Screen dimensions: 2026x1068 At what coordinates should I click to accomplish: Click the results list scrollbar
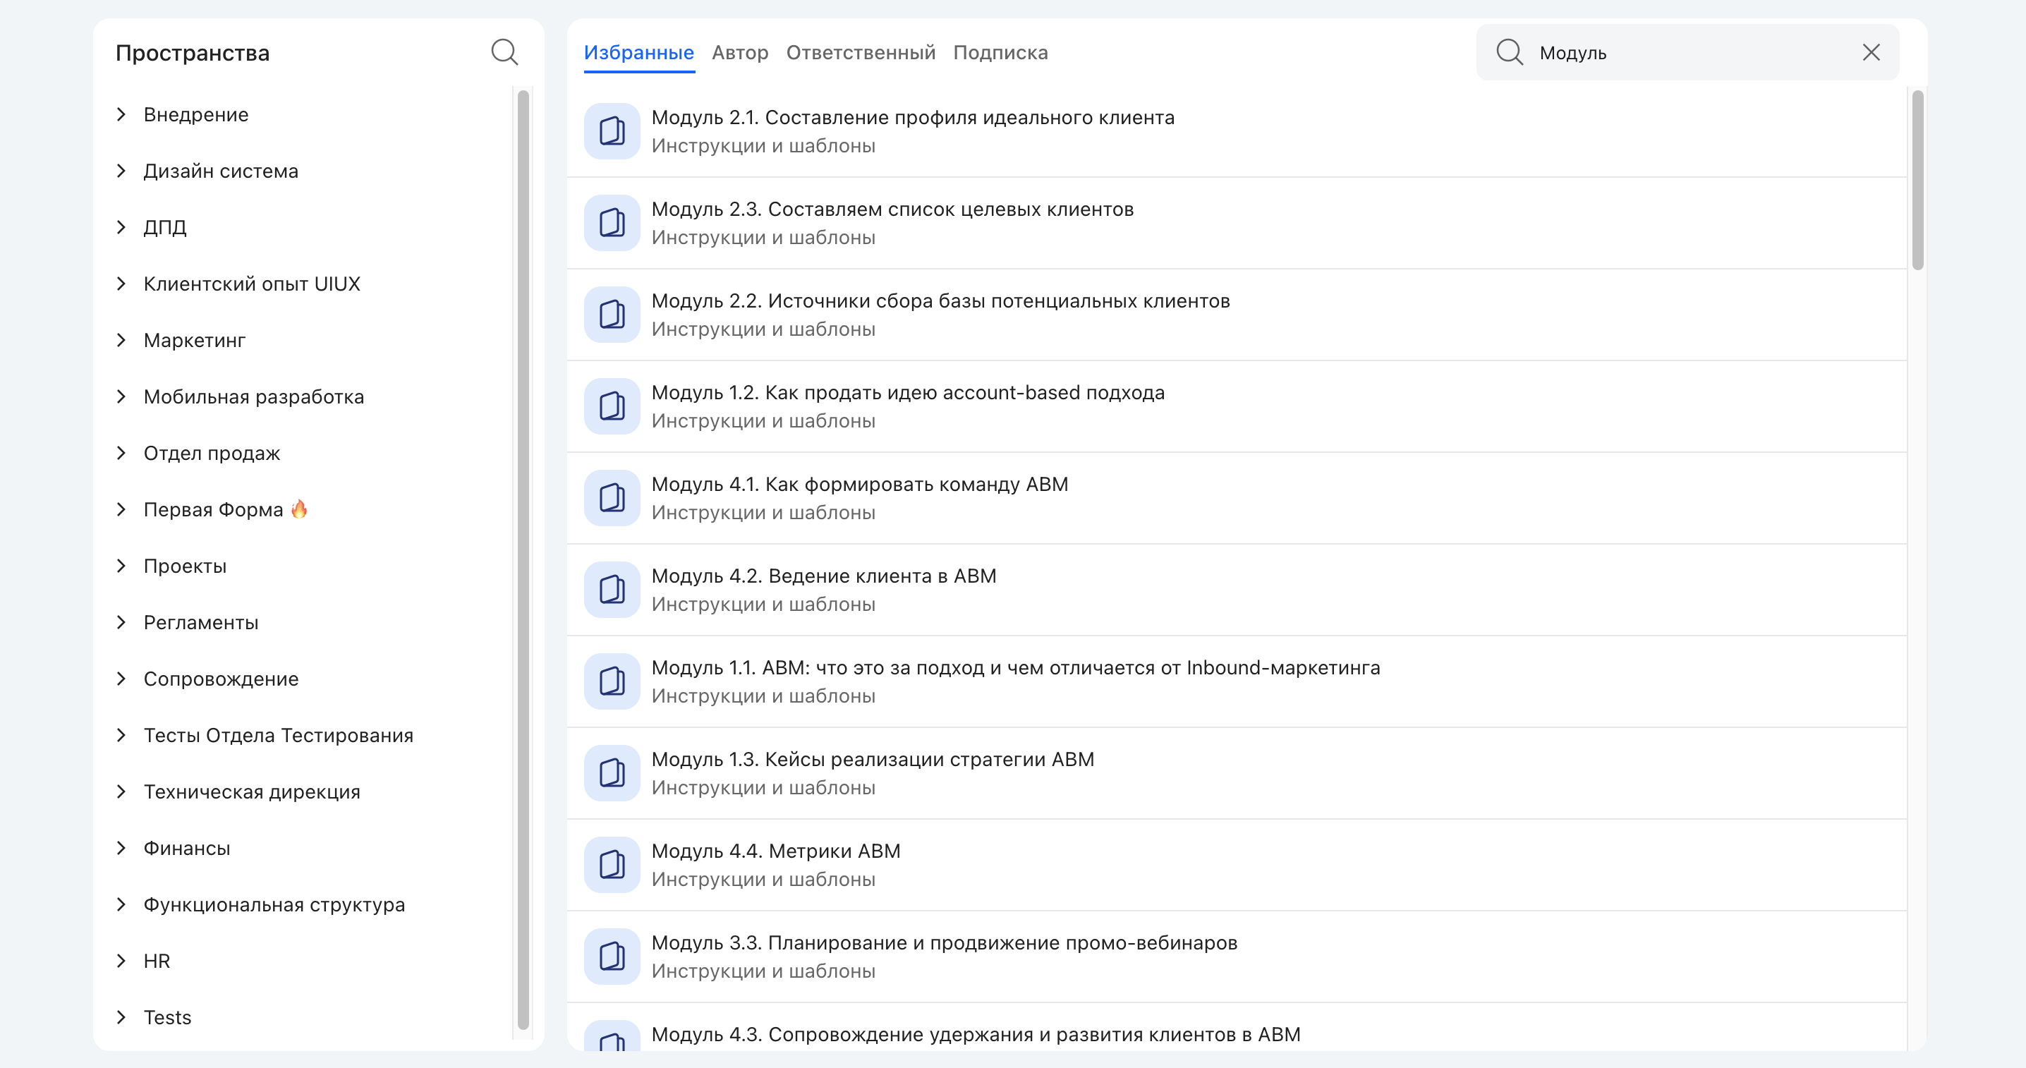(x=1917, y=180)
